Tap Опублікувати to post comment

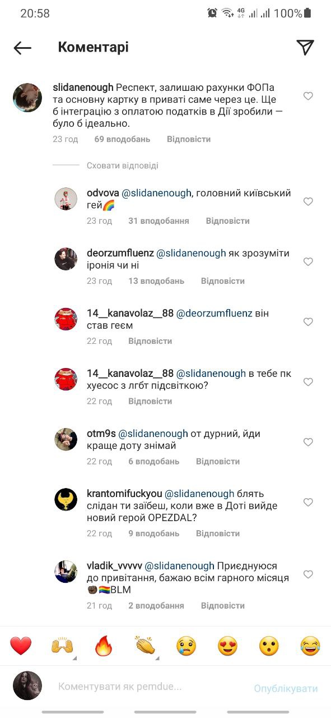(286, 688)
